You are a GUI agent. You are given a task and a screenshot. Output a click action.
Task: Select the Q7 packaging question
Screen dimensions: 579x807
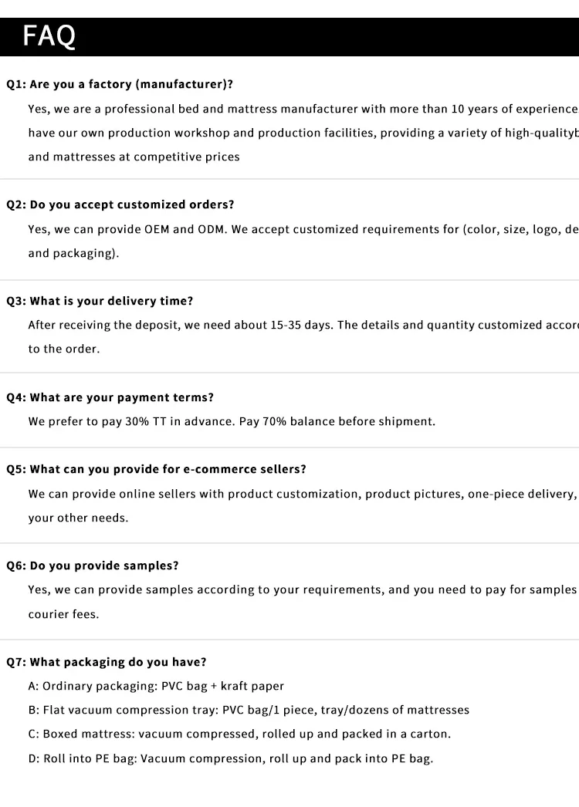[x=107, y=662]
